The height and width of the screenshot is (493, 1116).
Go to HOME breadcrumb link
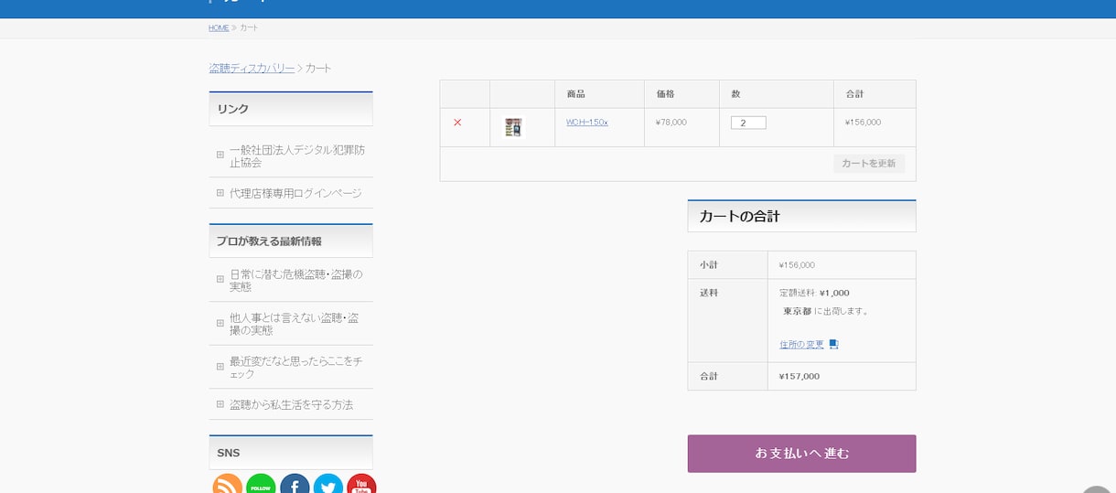(219, 27)
